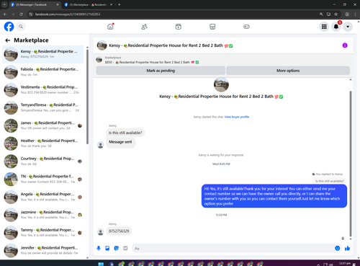Click the browser back button
Screen dimensions: 360x266
[5, 14]
